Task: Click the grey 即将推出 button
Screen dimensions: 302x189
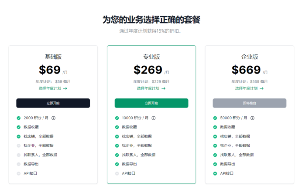Action: (250, 103)
